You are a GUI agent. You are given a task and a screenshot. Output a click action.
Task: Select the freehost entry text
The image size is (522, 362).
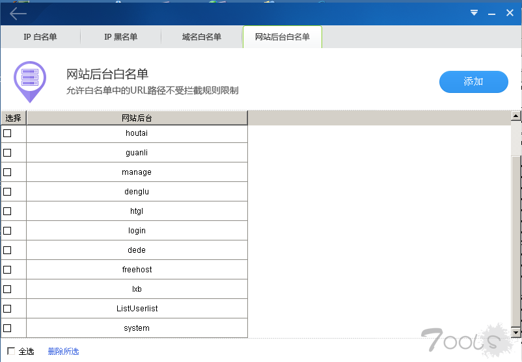click(137, 270)
